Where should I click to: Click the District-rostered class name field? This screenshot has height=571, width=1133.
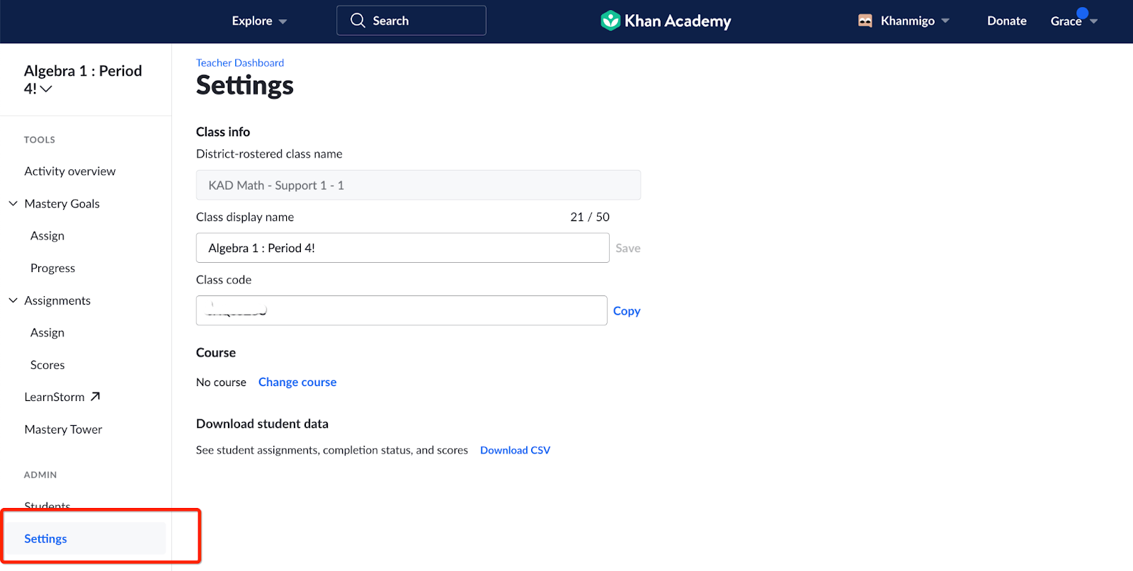(419, 185)
